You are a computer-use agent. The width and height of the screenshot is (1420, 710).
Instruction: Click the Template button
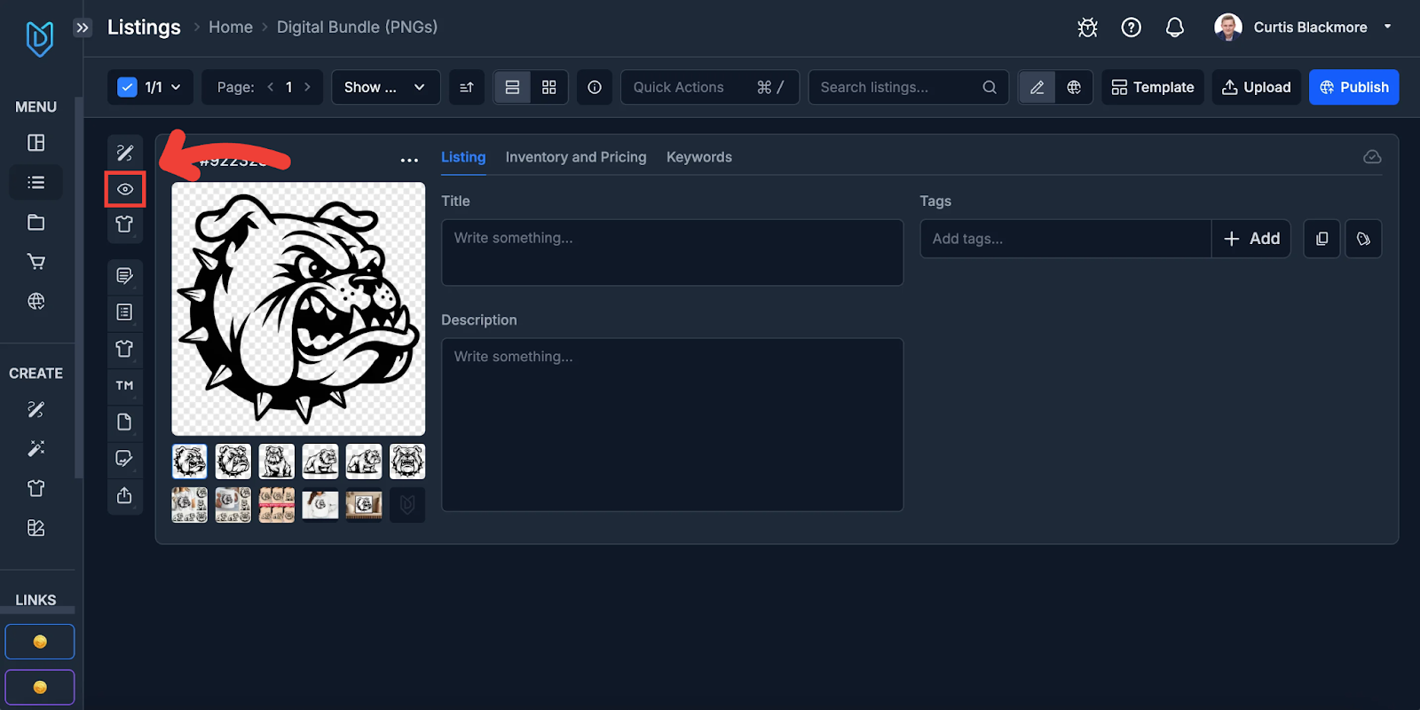coord(1153,87)
